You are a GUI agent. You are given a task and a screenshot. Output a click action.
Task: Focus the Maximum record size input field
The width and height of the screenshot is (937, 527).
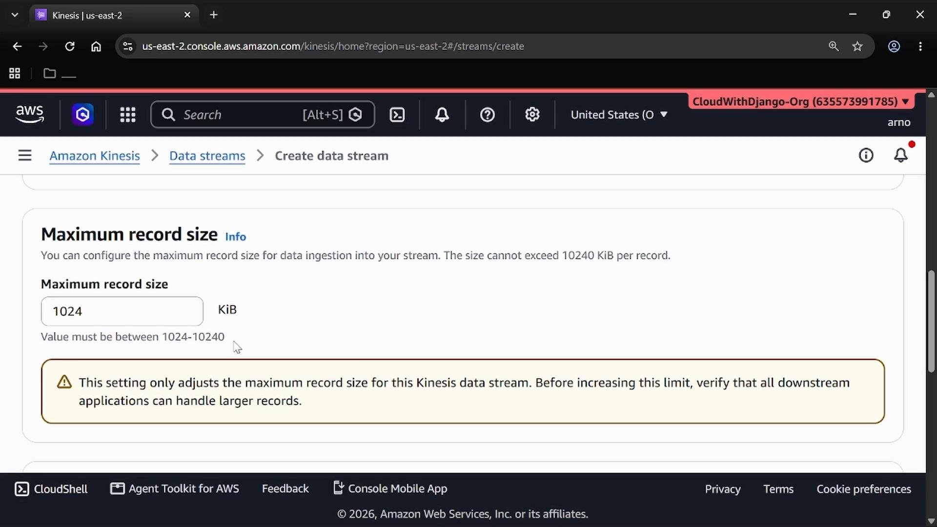[x=122, y=311]
